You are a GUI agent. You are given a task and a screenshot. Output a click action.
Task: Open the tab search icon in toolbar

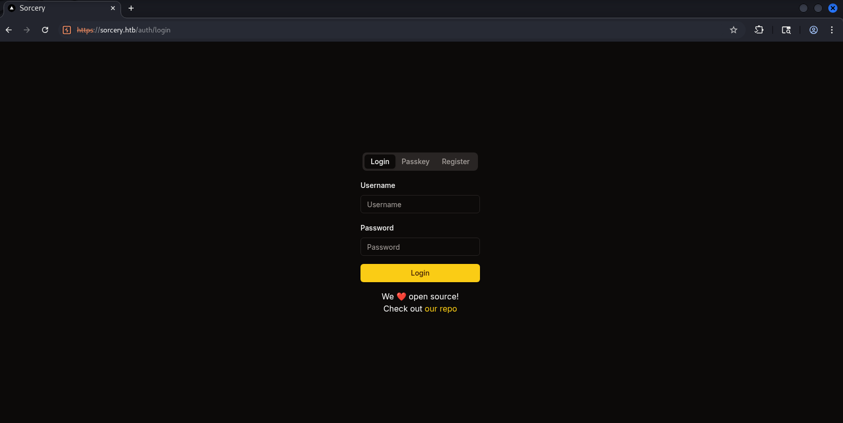pos(786,30)
